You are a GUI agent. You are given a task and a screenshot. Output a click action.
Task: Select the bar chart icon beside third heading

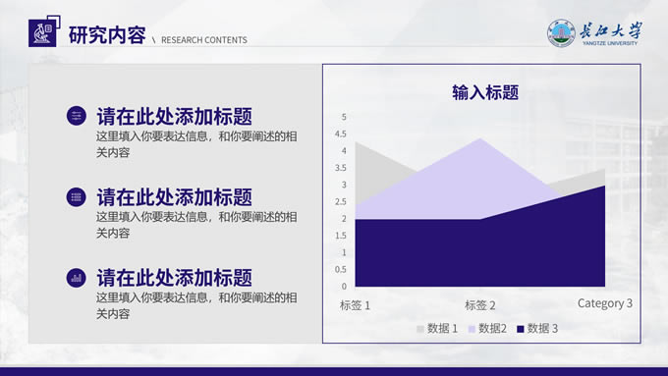click(x=77, y=278)
